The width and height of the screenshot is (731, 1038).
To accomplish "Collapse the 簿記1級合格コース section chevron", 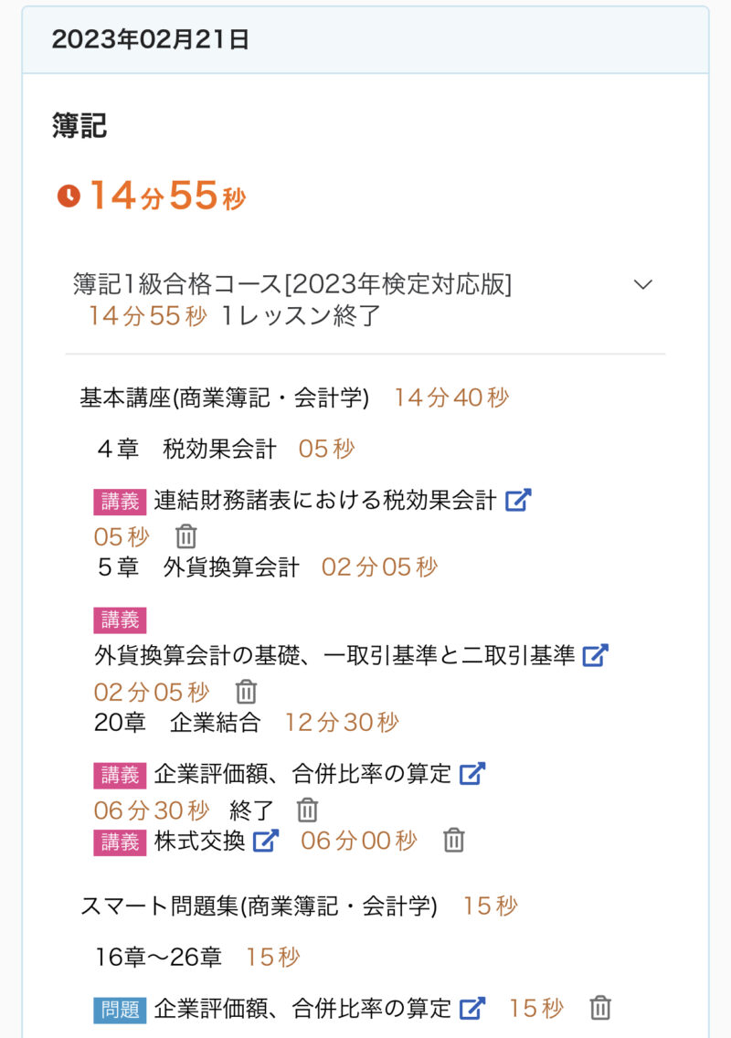I will tap(643, 284).
